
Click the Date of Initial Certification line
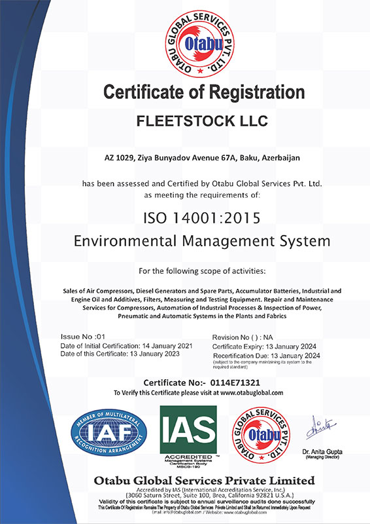(x=126, y=346)
